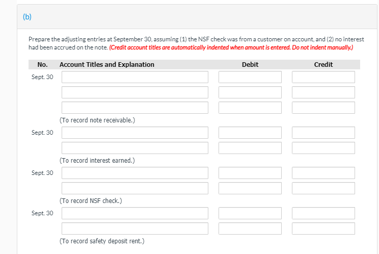Click first-row debit field of safety deposit rent entry
Image resolution: width=379 pixels, height=254 pixels.
pyautogui.click(x=250, y=213)
